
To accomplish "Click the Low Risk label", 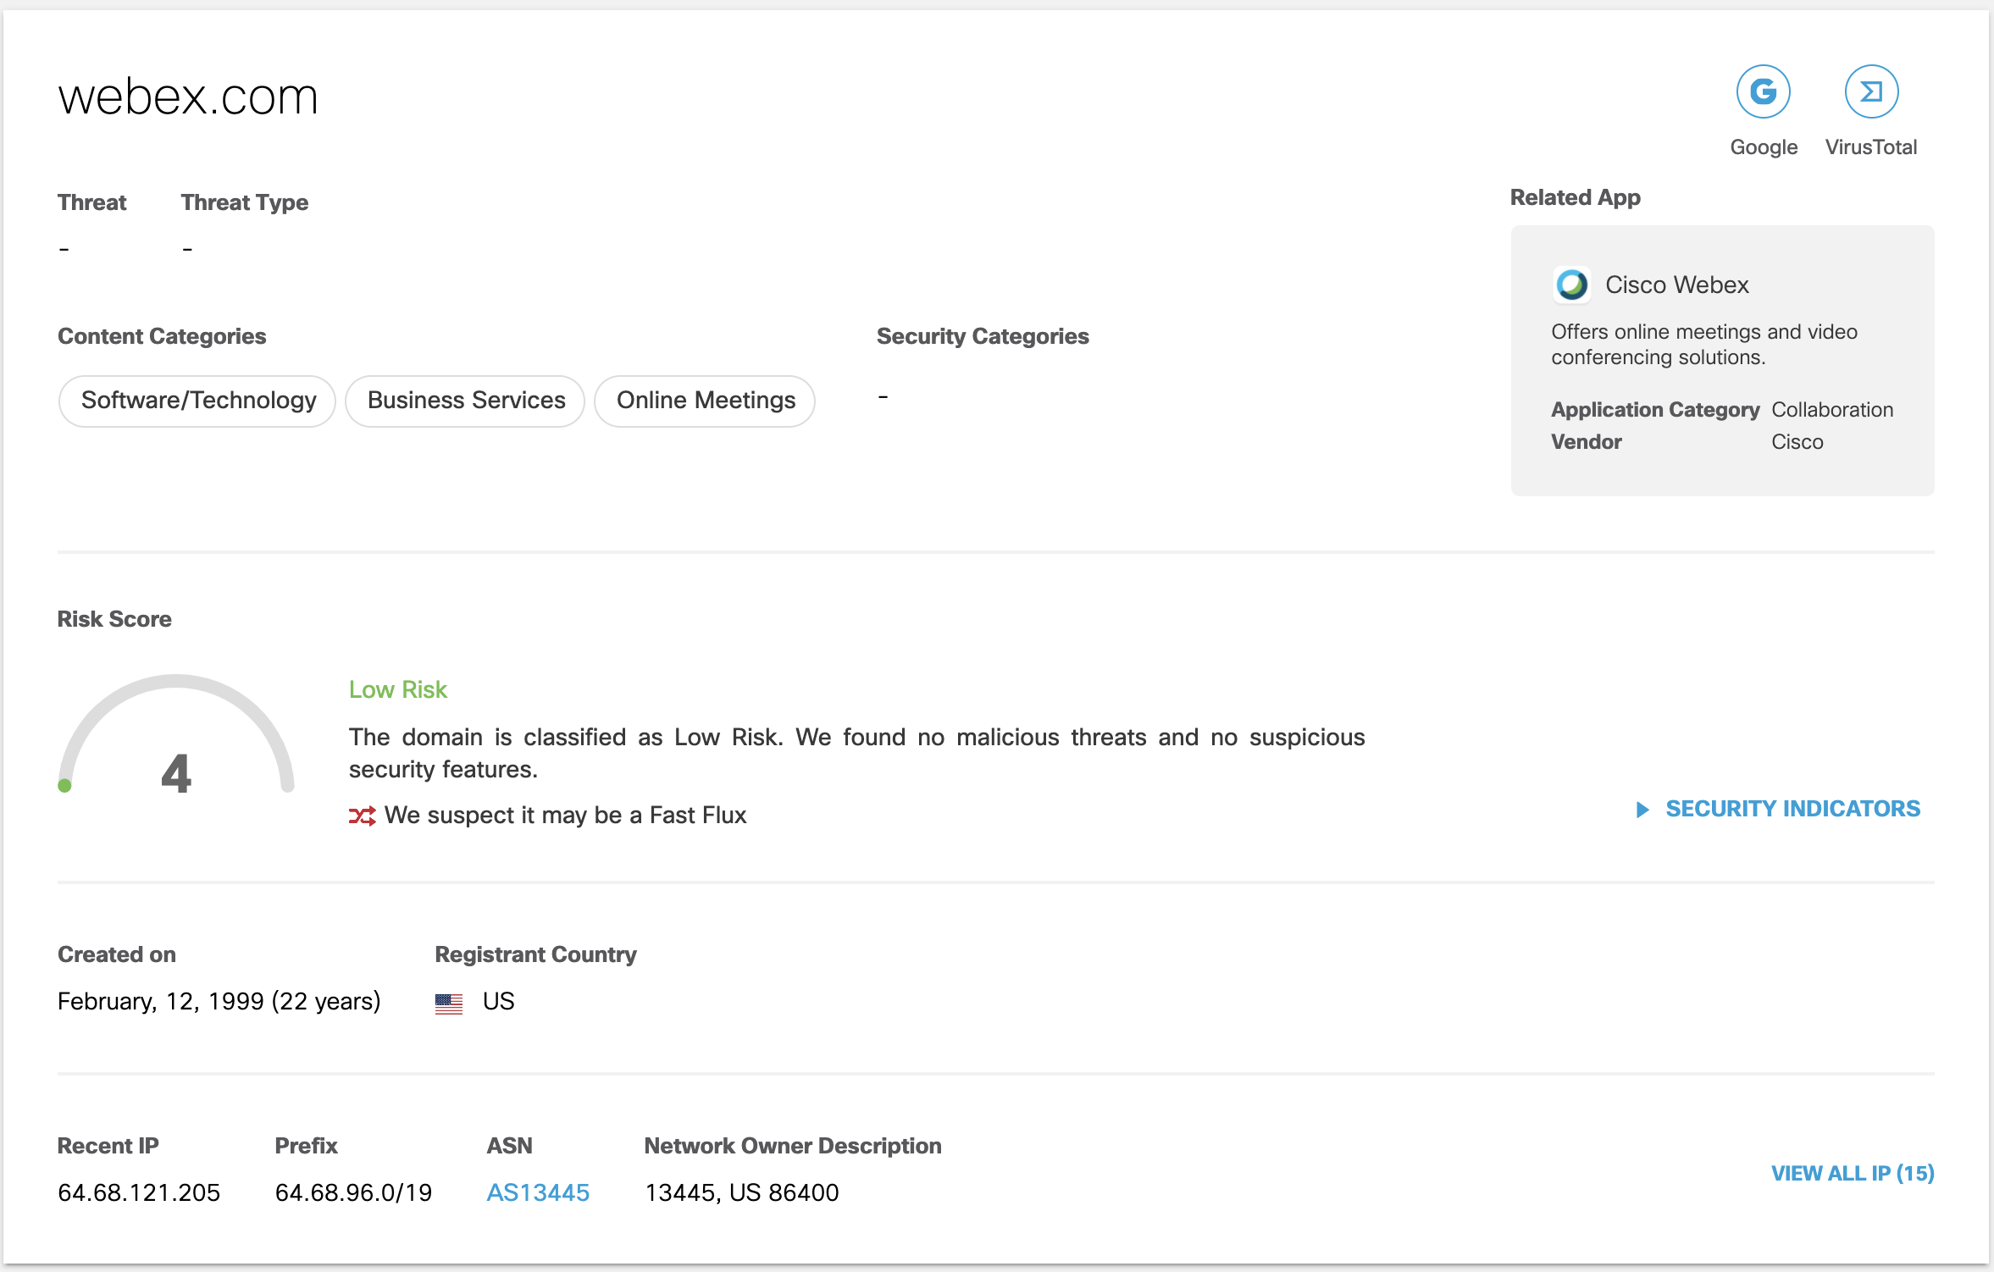I will (398, 689).
